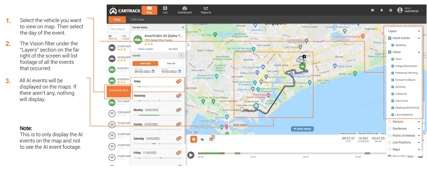Viewport: 427px width, 172px height.
Task: Select the Yesterday activity row
Action: (158, 99)
